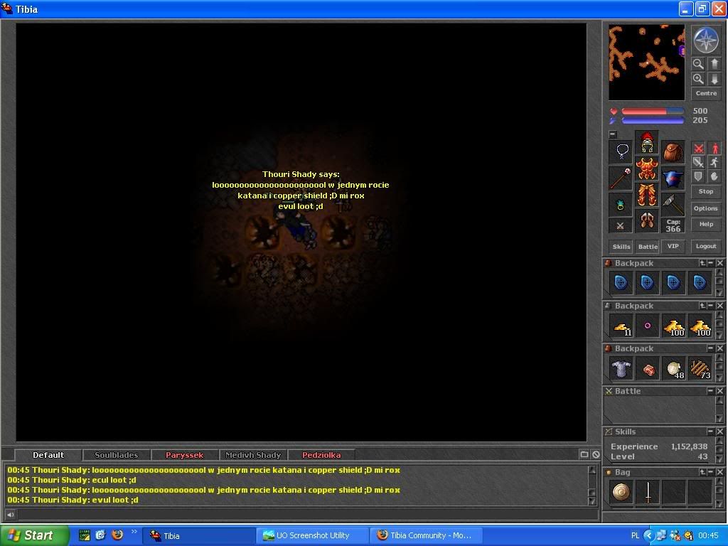
Task: Click the Skills button under inventory
Action: point(621,247)
